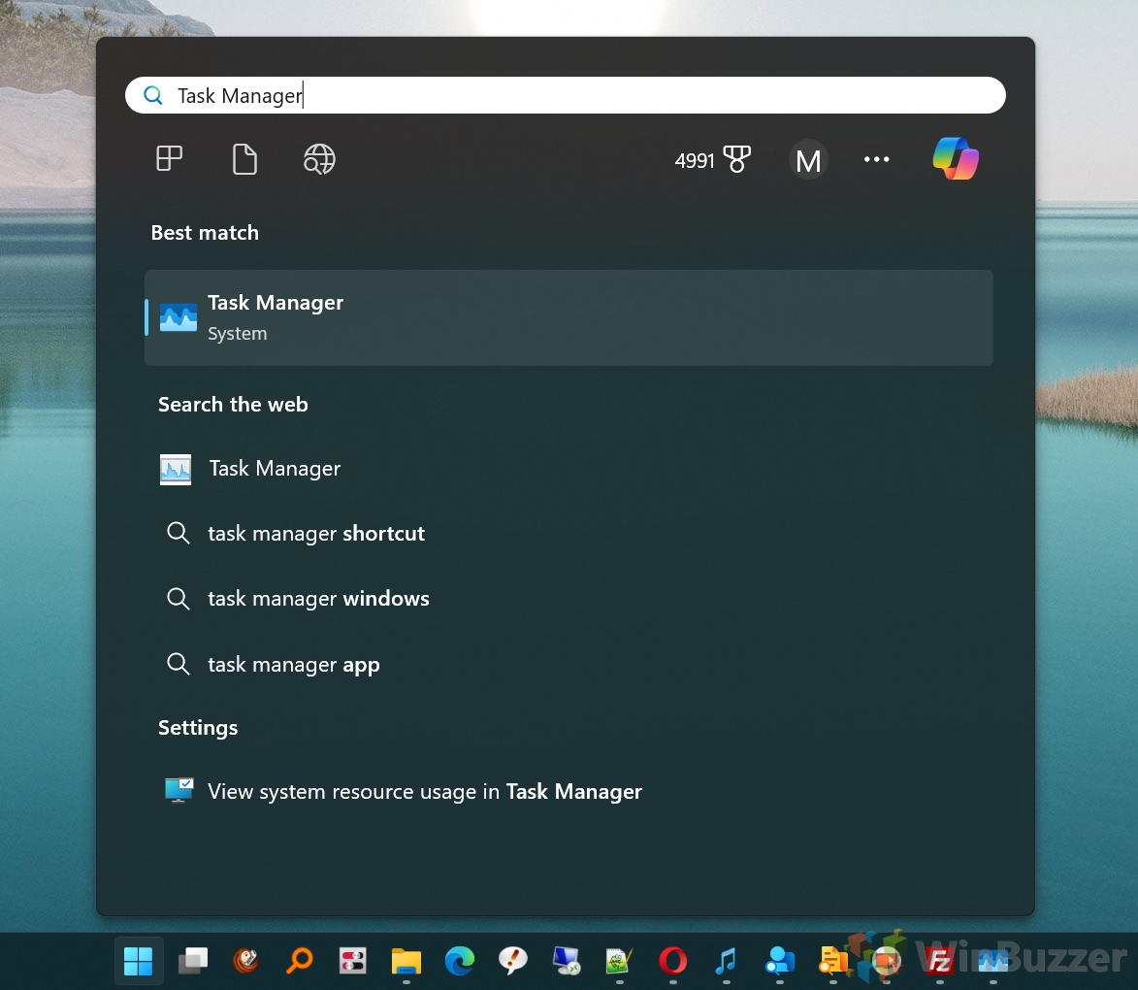Select the Documents filter icon
The width and height of the screenshot is (1138, 990).
244,158
